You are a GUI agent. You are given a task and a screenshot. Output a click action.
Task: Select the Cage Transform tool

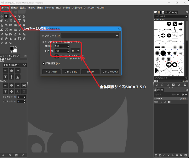[6, 30]
